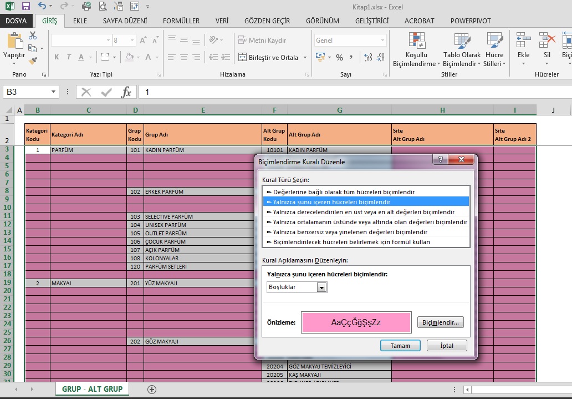This screenshot has width=572, height=399.
Task: Click the print preview magnifier icon
Action: (x=103, y=6)
